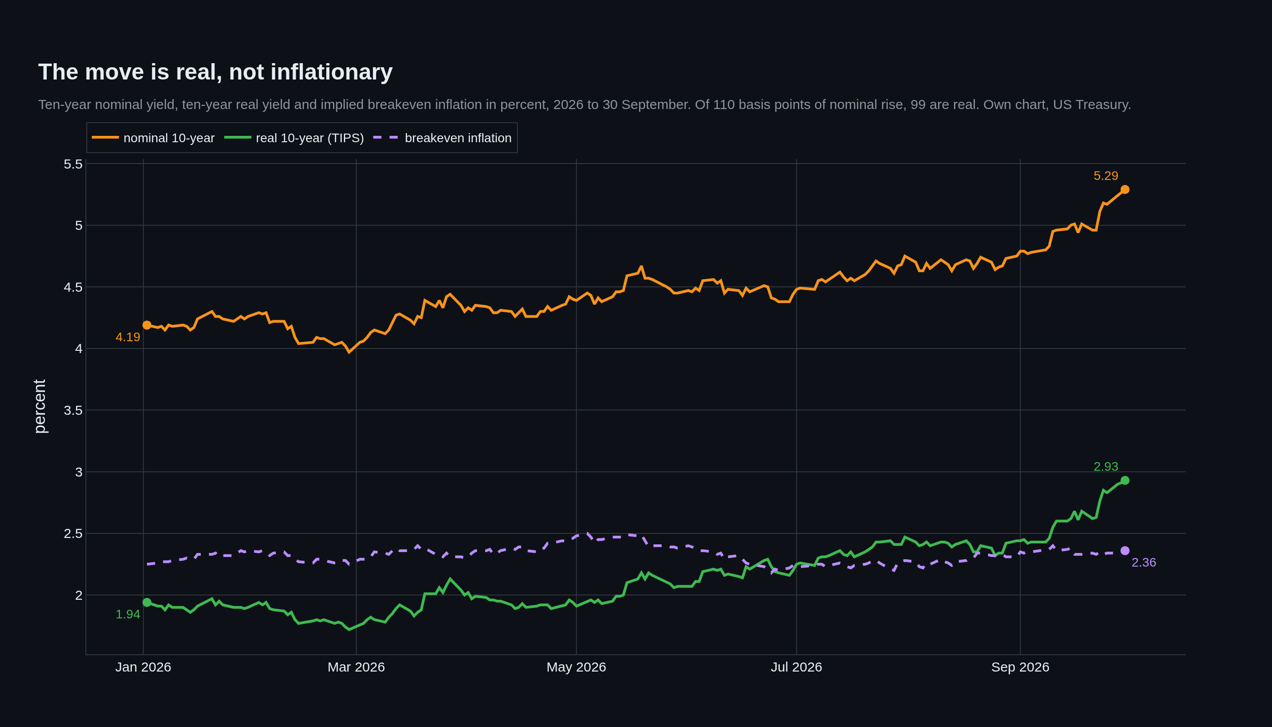Screen dimensions: 1272x727
Task: Click the 5.5 y-axis tick label
Action: point(73,164)
